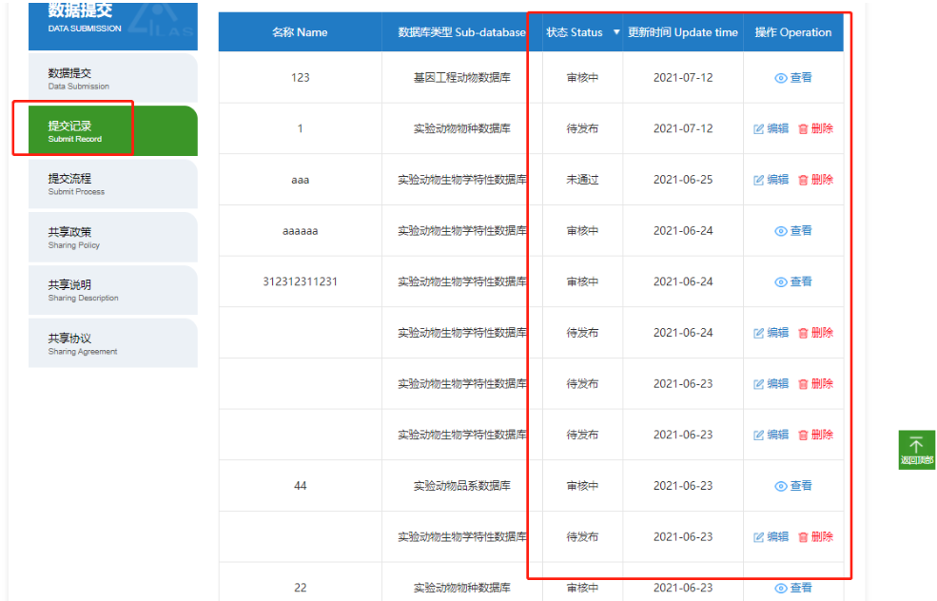Viewport: 937px width, 601px height.
Task: Open the Sharing Policy page
Action: tap(112, 237)
